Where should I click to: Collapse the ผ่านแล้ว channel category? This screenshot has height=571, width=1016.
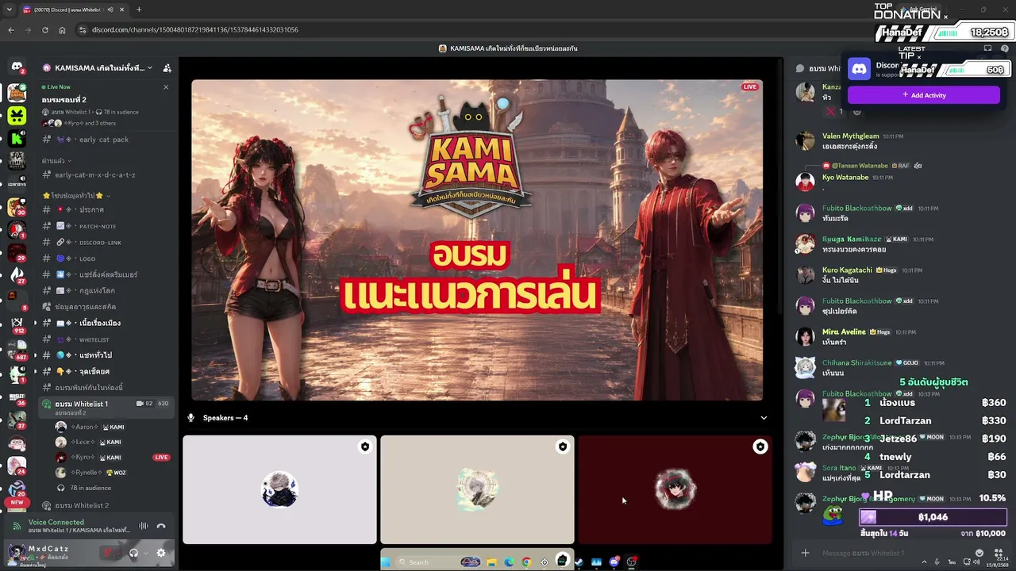point(56,161)
